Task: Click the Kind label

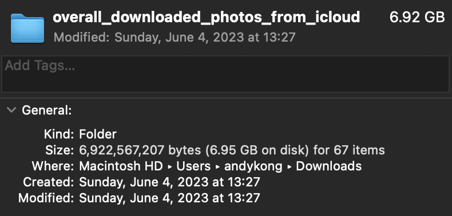Action: click(59, 134)
